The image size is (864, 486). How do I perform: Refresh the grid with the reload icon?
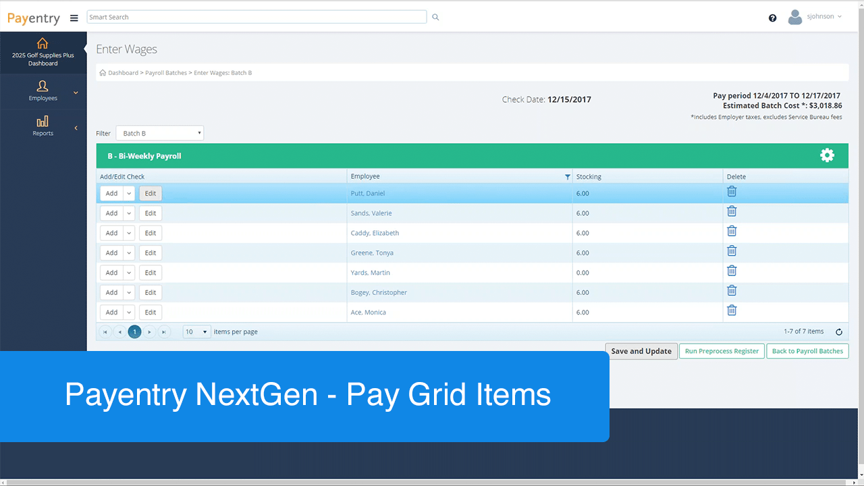coord(839,332)
